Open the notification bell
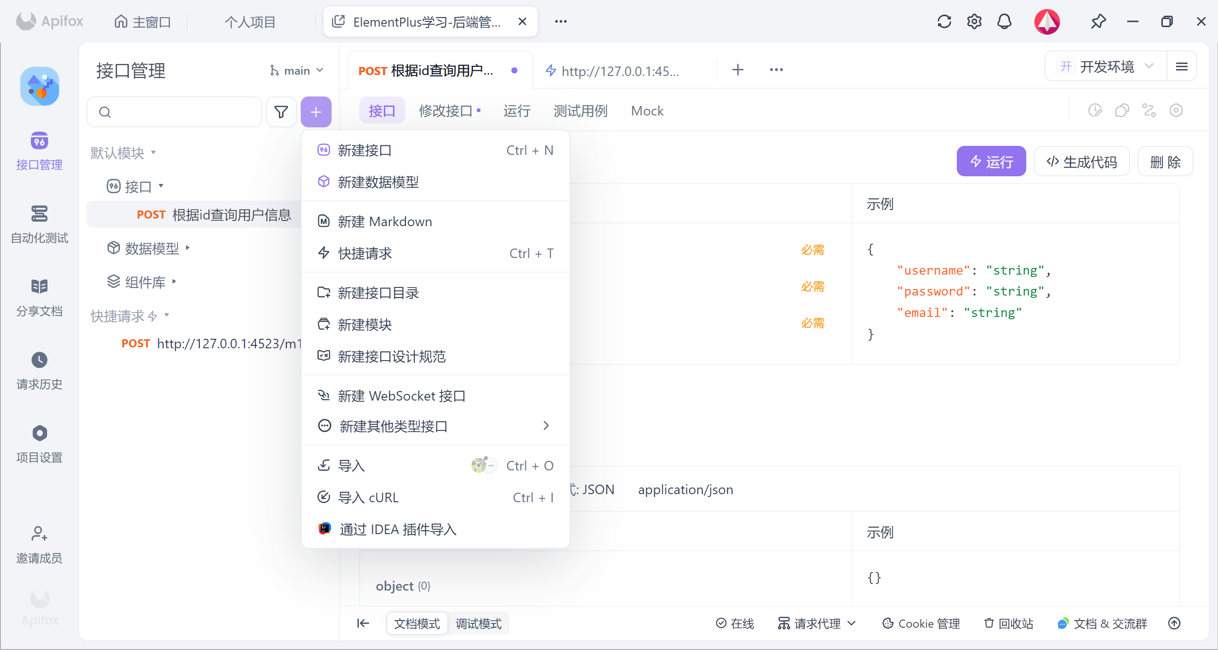1218x650 pixels. pos(1004,22)
